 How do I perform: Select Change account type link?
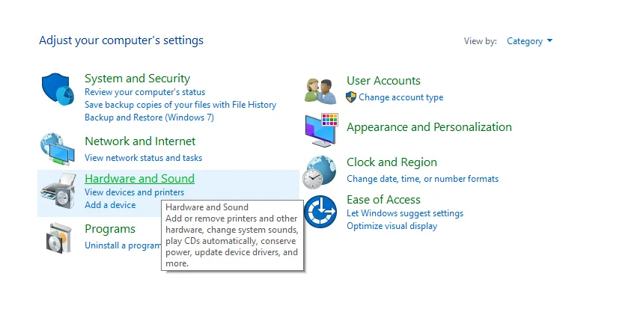tap(401, 97)
